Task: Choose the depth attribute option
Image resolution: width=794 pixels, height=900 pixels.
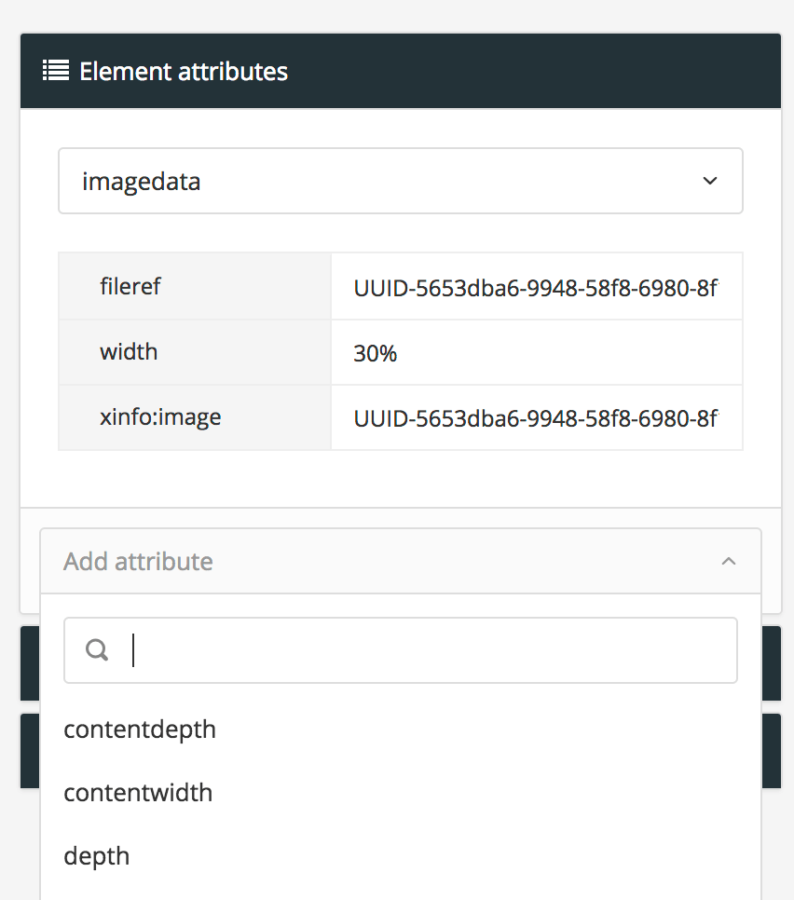Action: click(97, 856)
